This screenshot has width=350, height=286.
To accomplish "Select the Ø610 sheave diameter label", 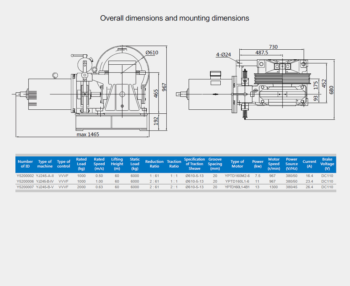I will point(151,53).
